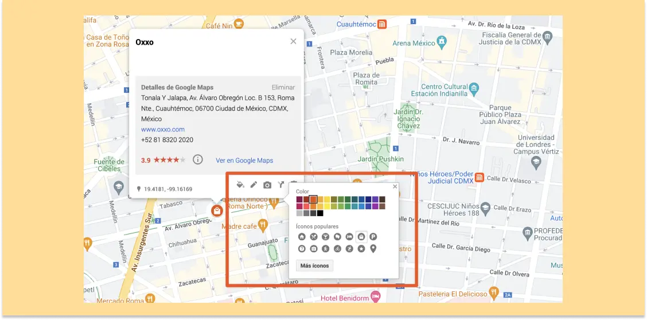The height and width of the screenshot is (320, 647).
Task: Click the Café Nin coffee cup icon
Action: click(239, 24)
